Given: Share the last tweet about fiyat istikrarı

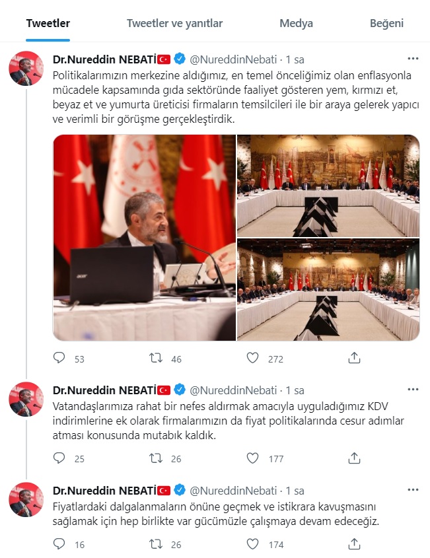Looking at the screenshot, I should coord(354,543).
